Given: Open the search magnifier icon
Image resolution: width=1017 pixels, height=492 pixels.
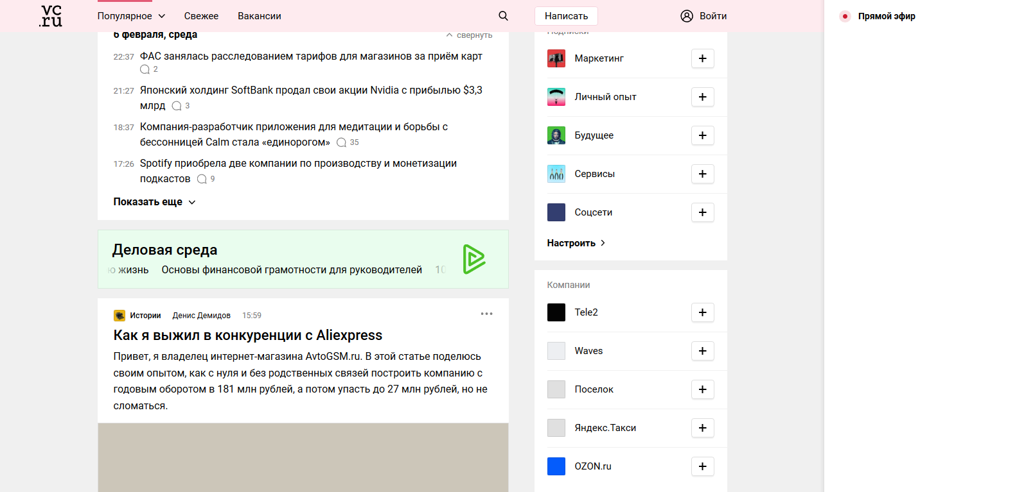Looking at the screenshot, I should (504, 16).
